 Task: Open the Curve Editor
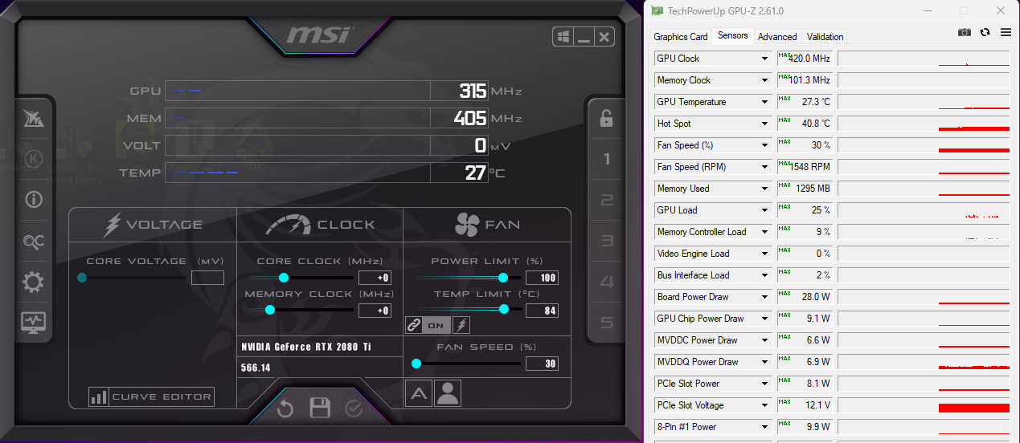click(152, 396)
